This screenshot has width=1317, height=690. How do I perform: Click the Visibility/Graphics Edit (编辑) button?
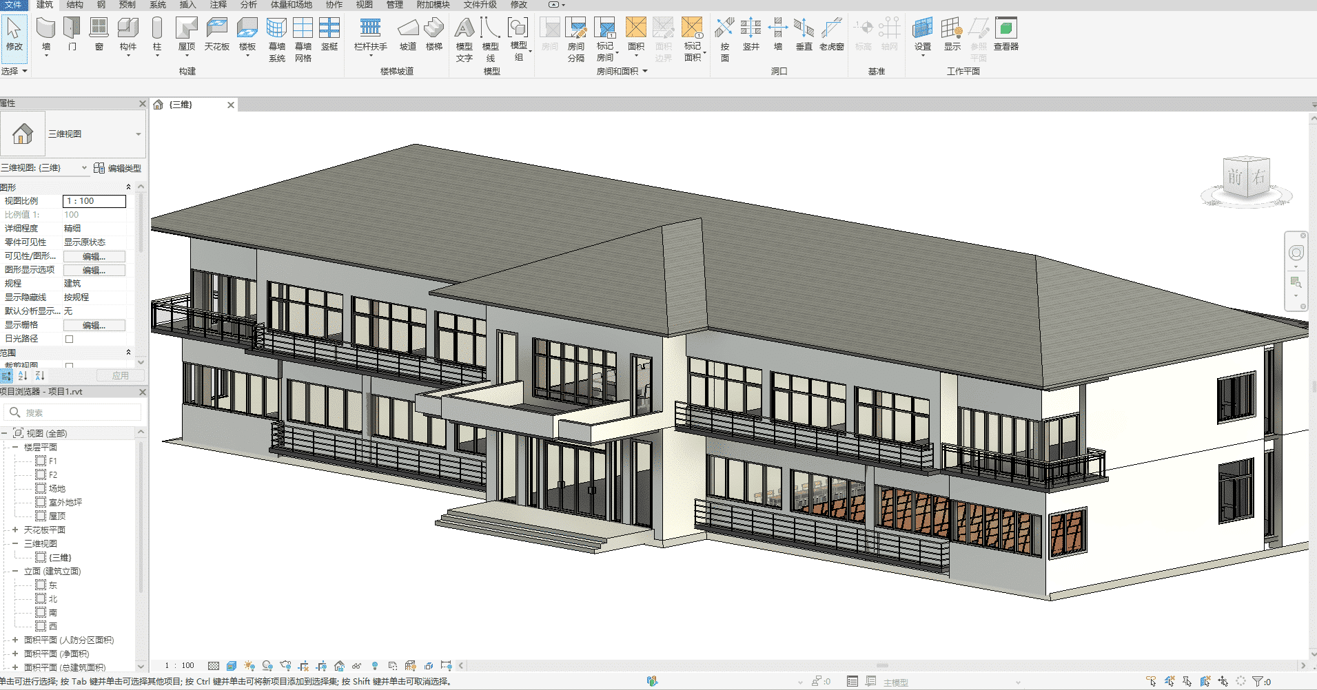tap(94, 256)
